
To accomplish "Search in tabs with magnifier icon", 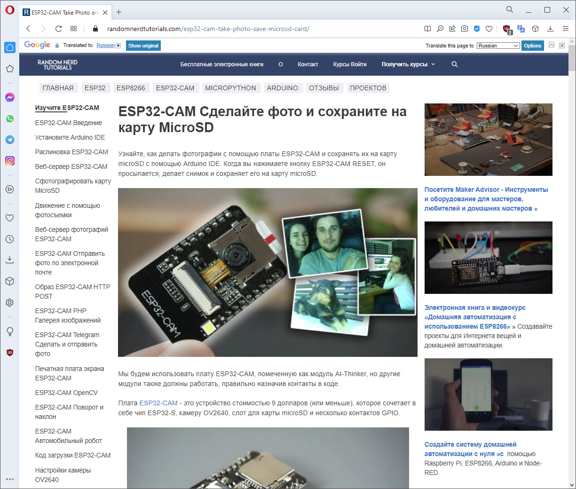I will pyautogui.click(x=510, y=9).
